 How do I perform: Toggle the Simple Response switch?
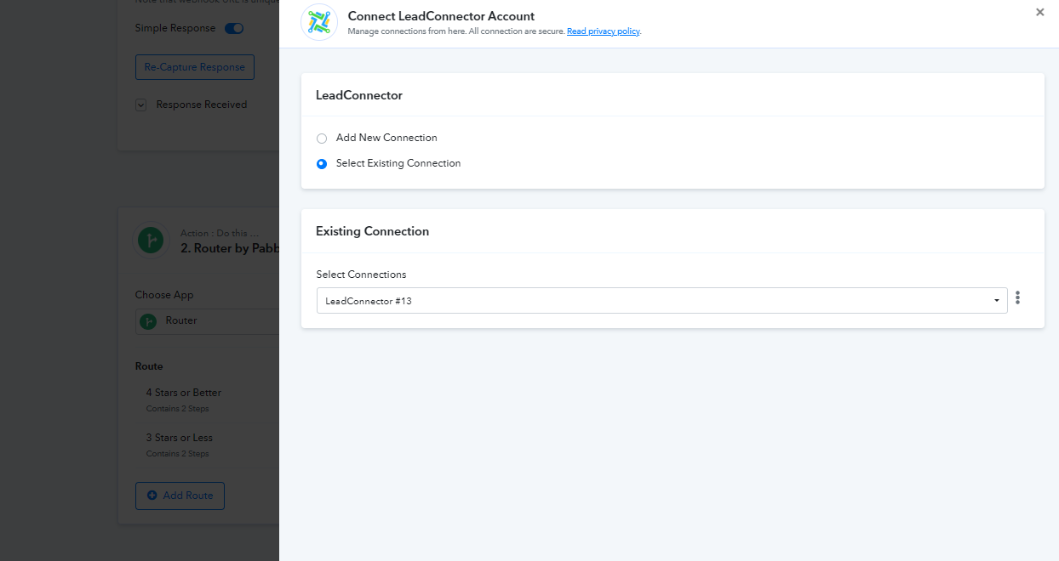point(234,28)
